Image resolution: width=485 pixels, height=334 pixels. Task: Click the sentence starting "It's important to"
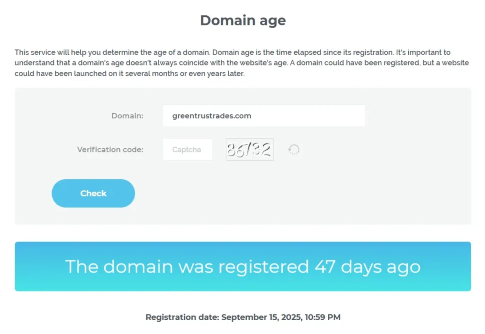[426, 53]
